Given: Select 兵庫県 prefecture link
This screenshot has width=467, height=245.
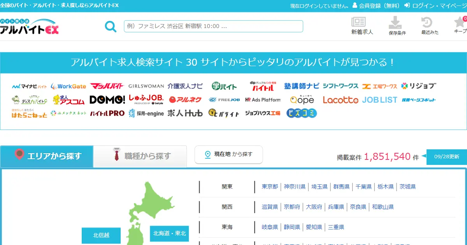Looking at the screenshot, I should 336,207.
